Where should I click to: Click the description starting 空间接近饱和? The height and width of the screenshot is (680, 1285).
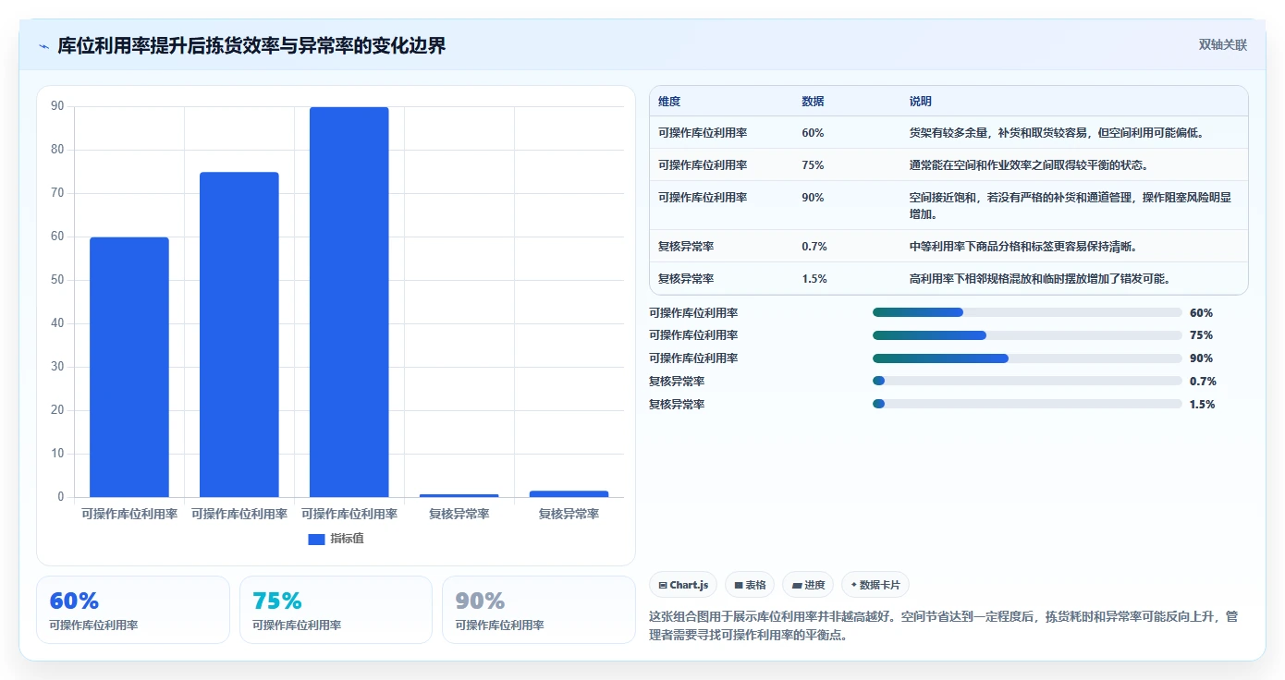click(1071, 206)
